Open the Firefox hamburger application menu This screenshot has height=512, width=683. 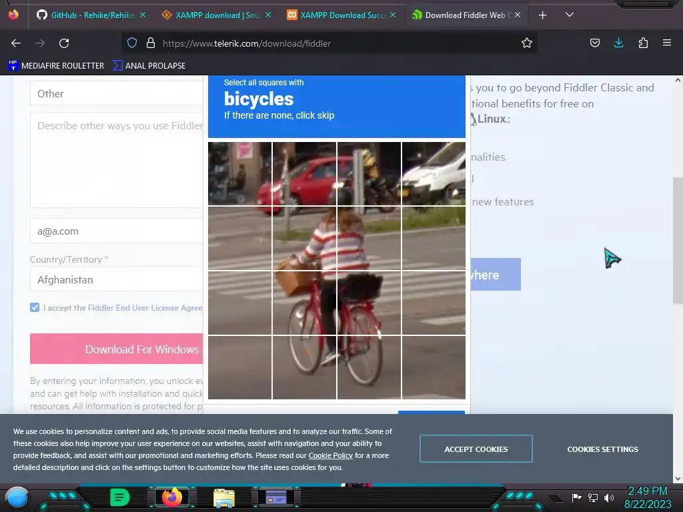(667, 43)
